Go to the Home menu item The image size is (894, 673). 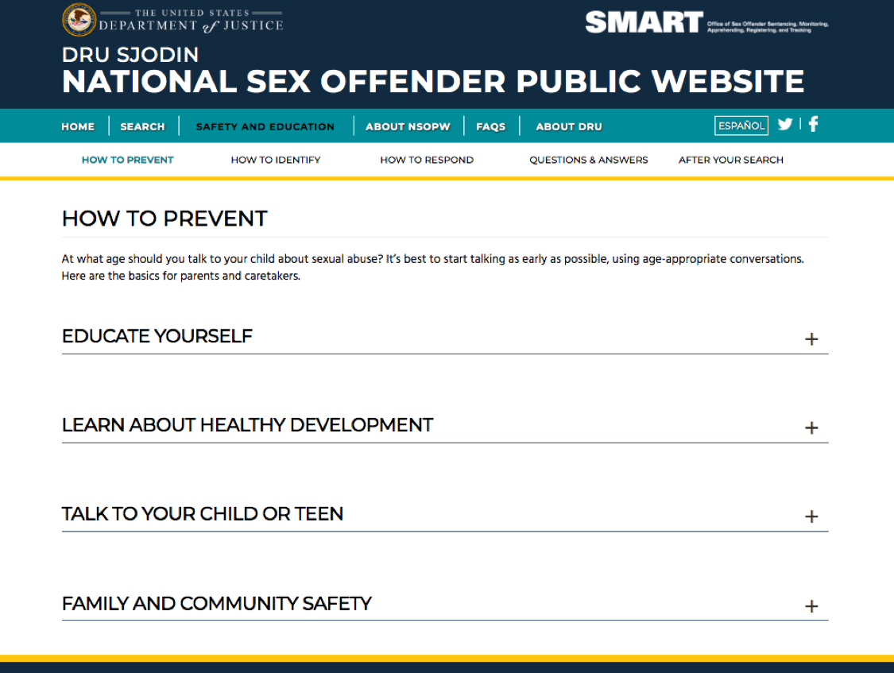(78, 126)
